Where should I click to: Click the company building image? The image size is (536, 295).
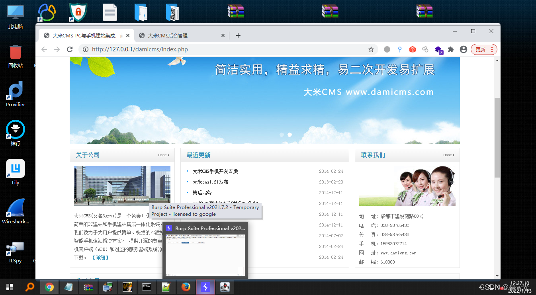pos(122,186)
